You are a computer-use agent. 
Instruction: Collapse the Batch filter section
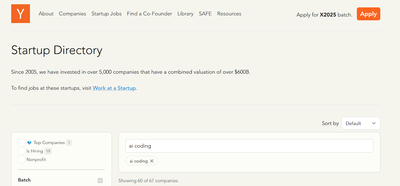pyautogui.click(x=100, y=180)
